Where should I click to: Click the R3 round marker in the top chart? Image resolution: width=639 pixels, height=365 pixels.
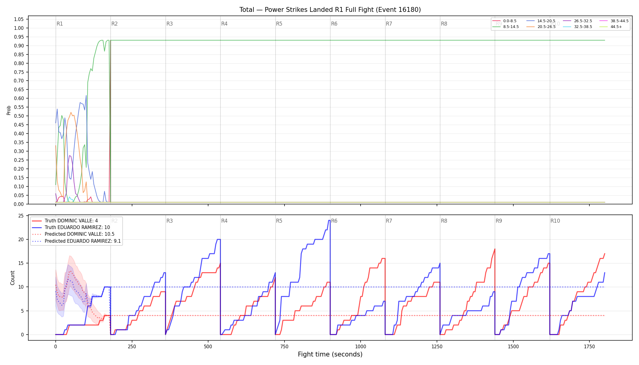point(169,24)
